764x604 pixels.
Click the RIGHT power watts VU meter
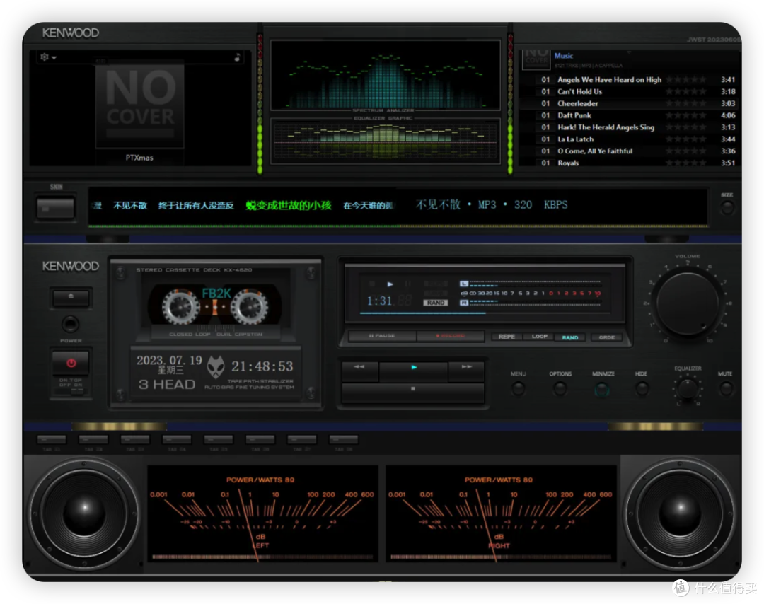point(501,514)
